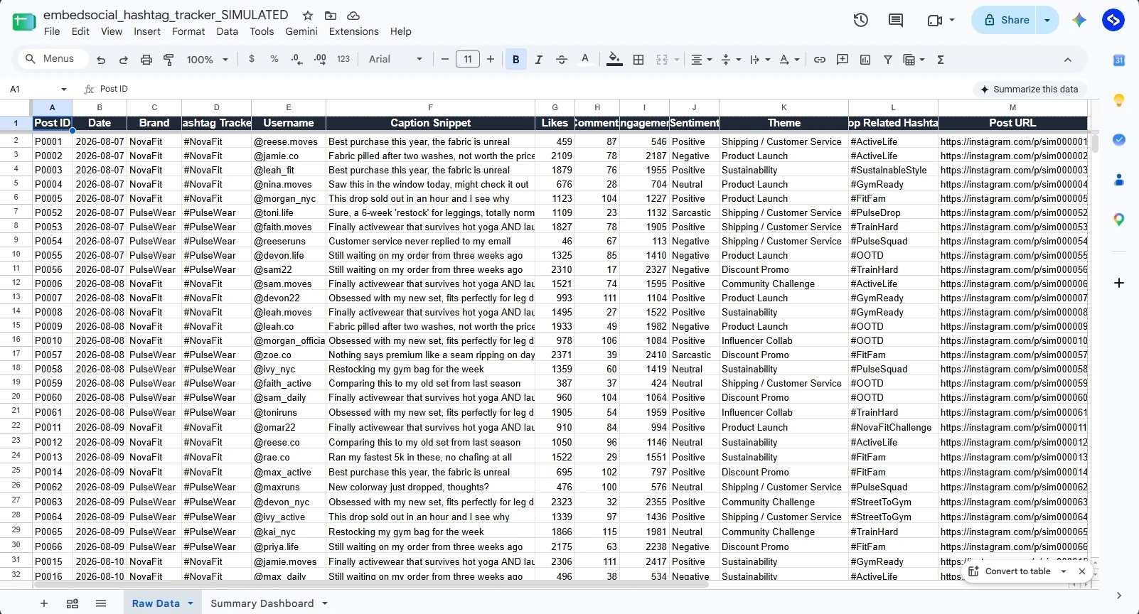
Task: Collapse the toolbar with chevron
Action: 1067,60
